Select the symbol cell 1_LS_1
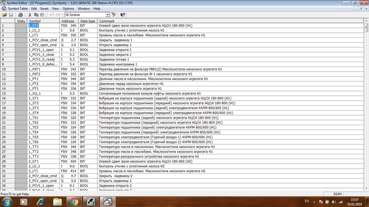369x207 pixels. [43, 31]
